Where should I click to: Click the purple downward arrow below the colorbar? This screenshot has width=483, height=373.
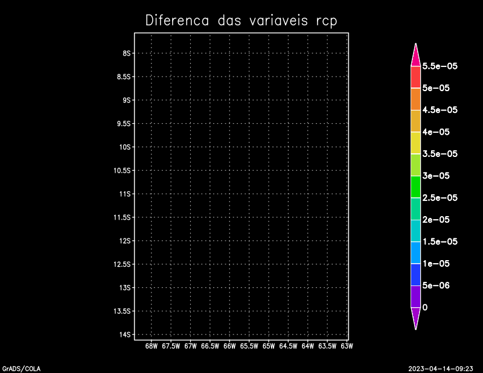[415, 317]
